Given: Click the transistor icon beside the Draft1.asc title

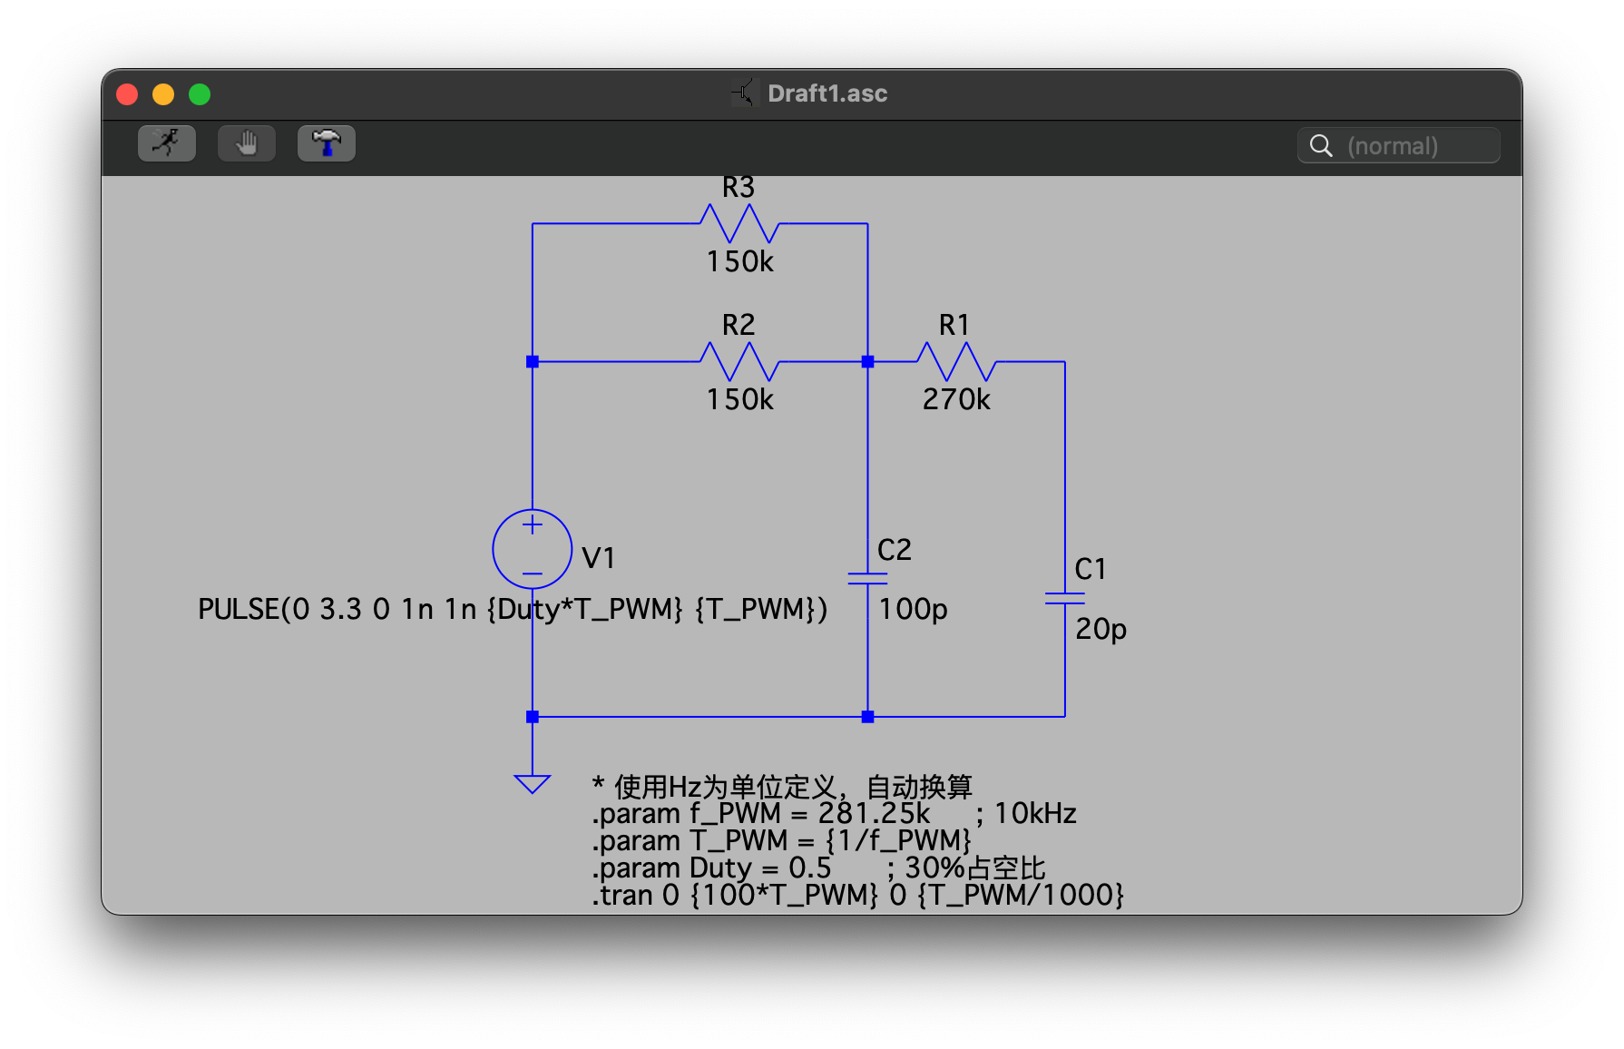Looking at the screenshot, I should [x=743, y=93].
